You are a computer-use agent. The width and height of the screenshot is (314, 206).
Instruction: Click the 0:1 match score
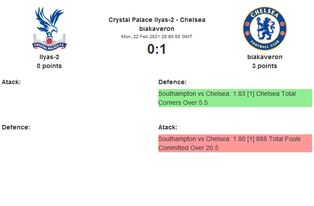pyautogui.click(x=157, y=49)
